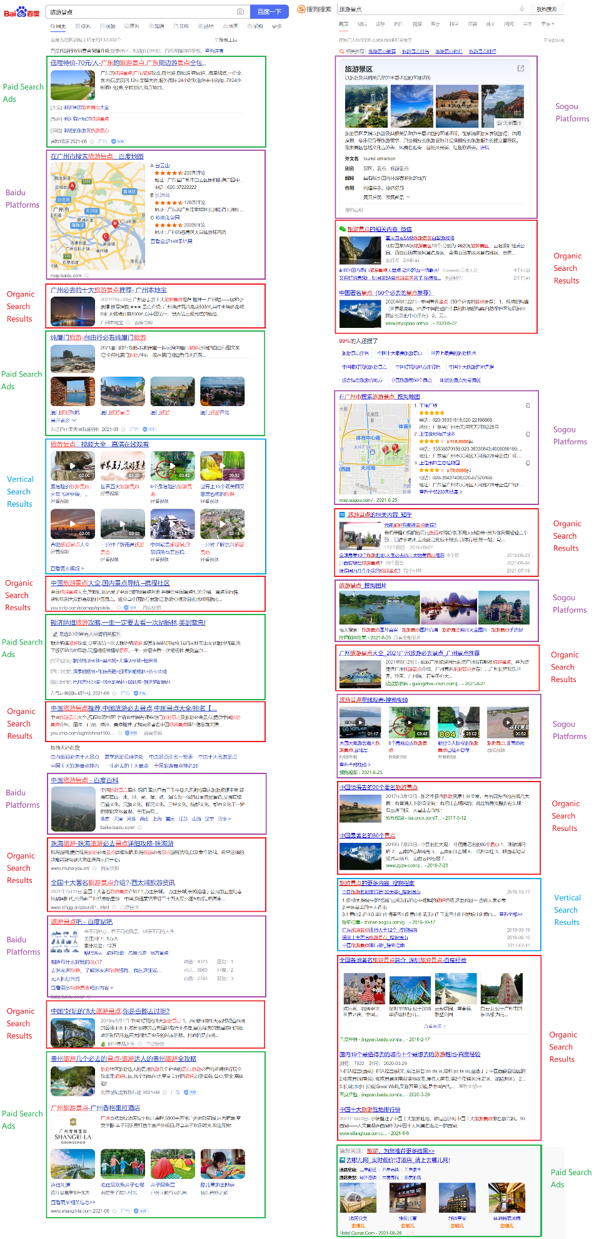
Task: Click the microphone icon in Sogou search box
Action: click(521, 9)
